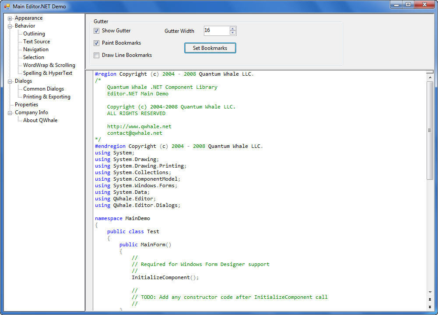Expand the Appearance tree node
This screenshot has width=438, height=315.
(x=10, y=18)
